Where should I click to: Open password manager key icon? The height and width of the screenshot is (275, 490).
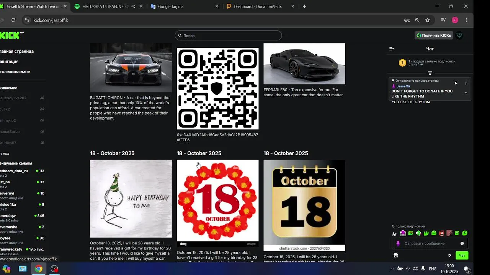pyautogui.click(x=407, y=20)
